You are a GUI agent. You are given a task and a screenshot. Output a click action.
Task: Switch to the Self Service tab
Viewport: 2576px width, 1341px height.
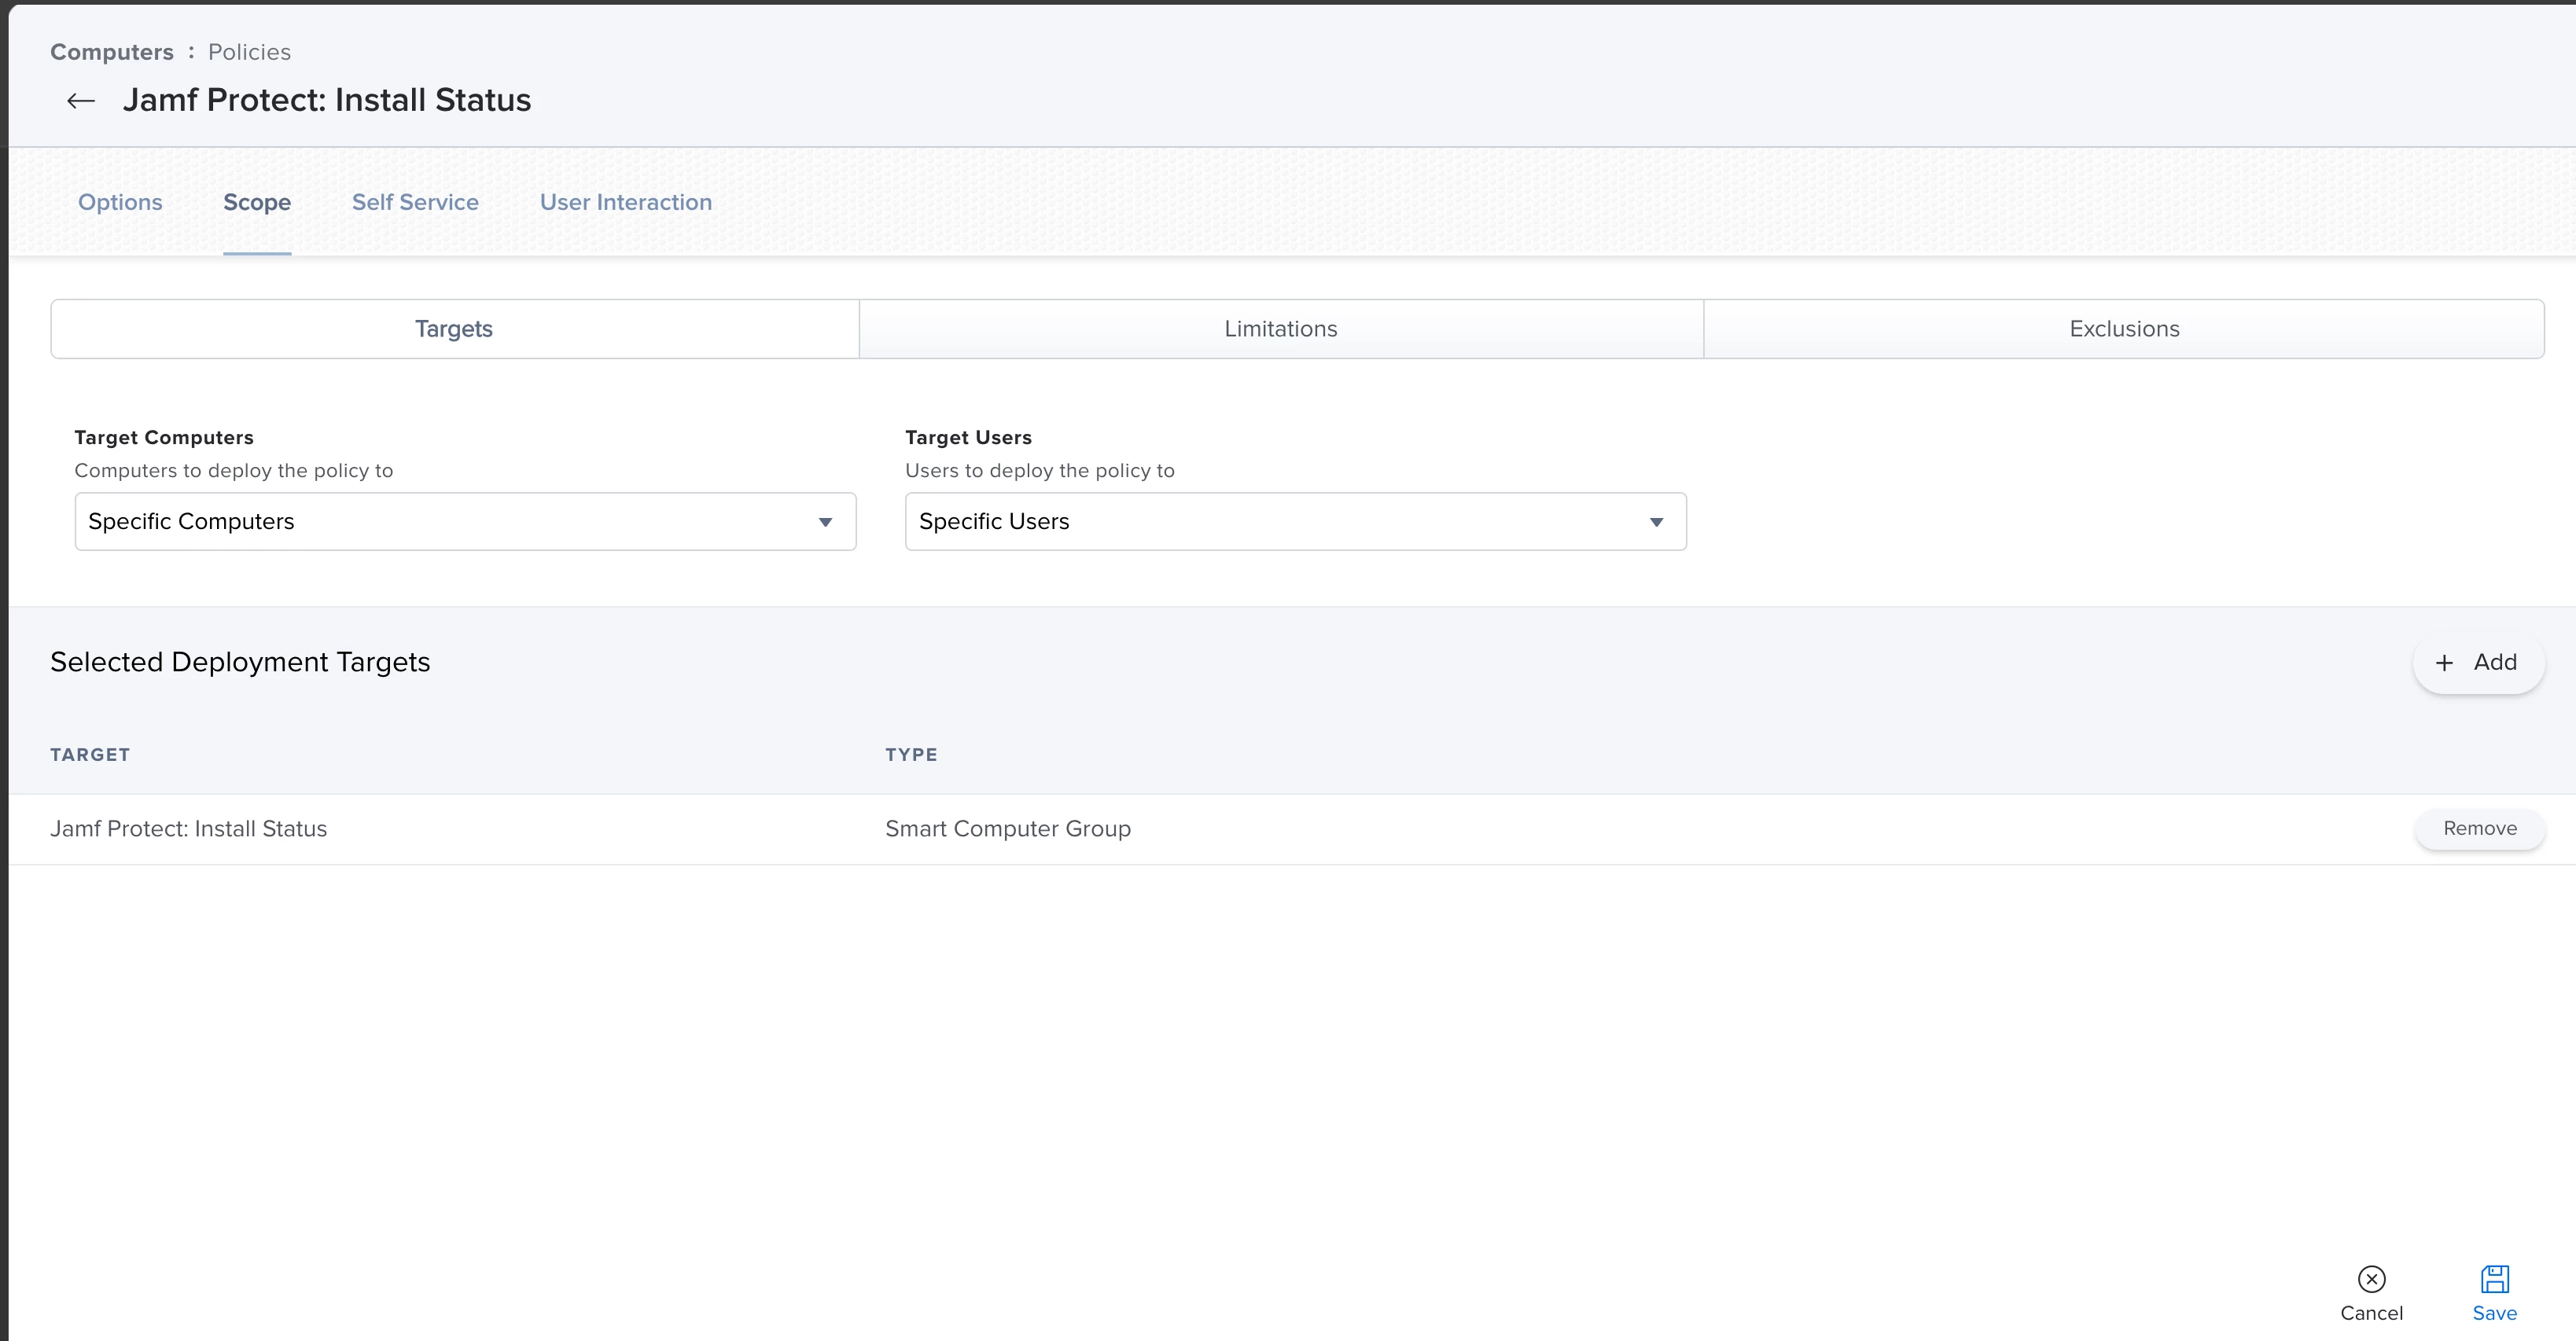(415, 202)
